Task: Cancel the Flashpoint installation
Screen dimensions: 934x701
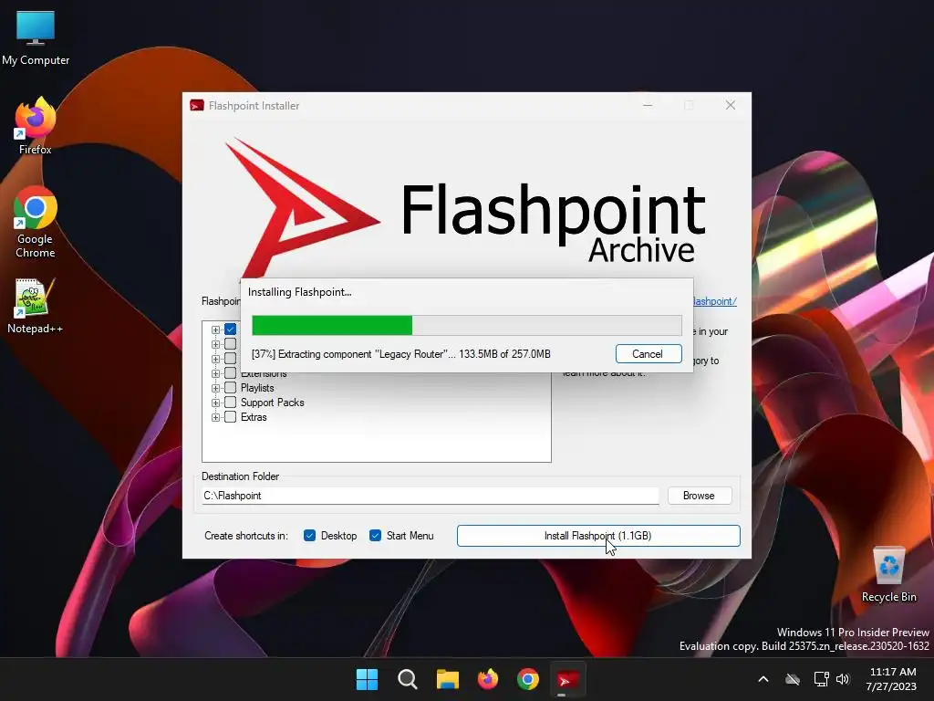Action: coord(649,353)
